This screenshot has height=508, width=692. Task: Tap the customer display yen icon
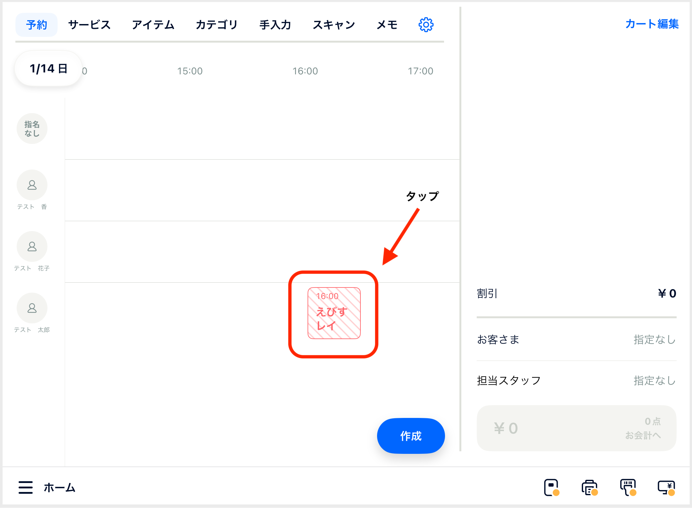[666, 487]
